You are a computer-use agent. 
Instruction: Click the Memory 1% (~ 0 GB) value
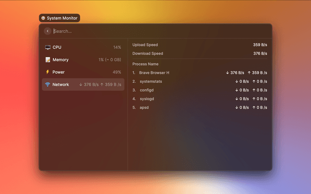pos(110,60)
